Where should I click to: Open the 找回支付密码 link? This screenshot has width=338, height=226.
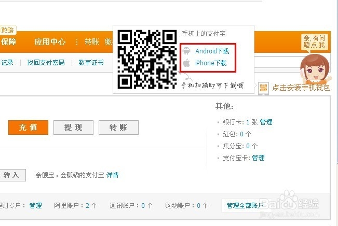[46, 62]
